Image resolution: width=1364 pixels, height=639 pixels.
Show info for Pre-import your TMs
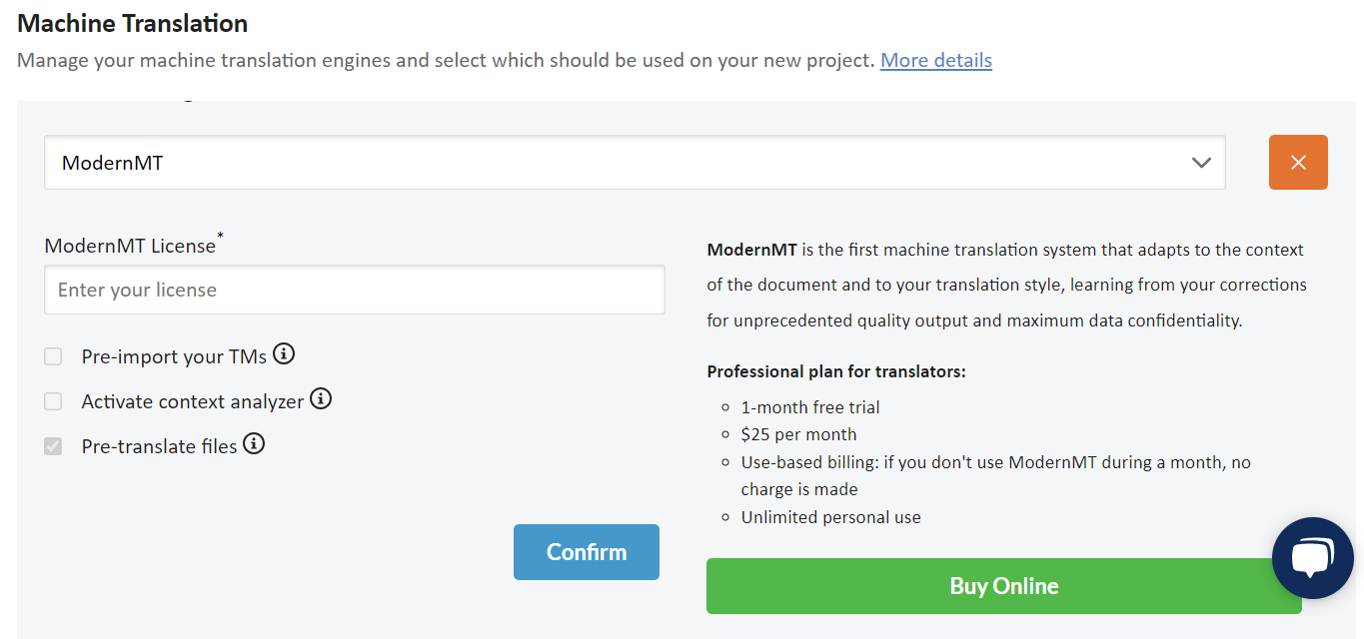(284, 353)
